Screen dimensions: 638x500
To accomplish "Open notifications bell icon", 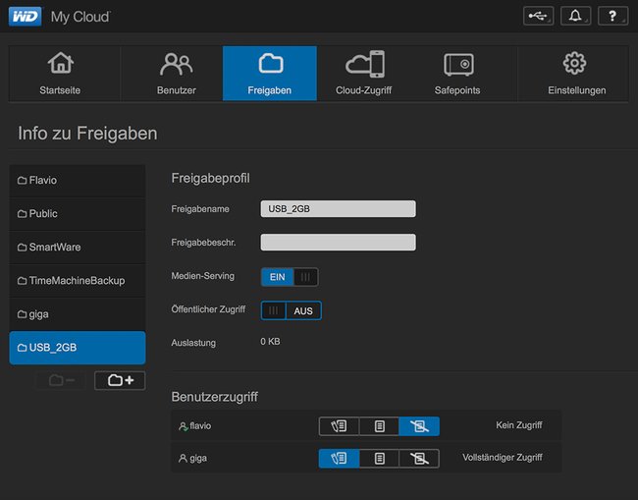I will [x=575, y=16].
